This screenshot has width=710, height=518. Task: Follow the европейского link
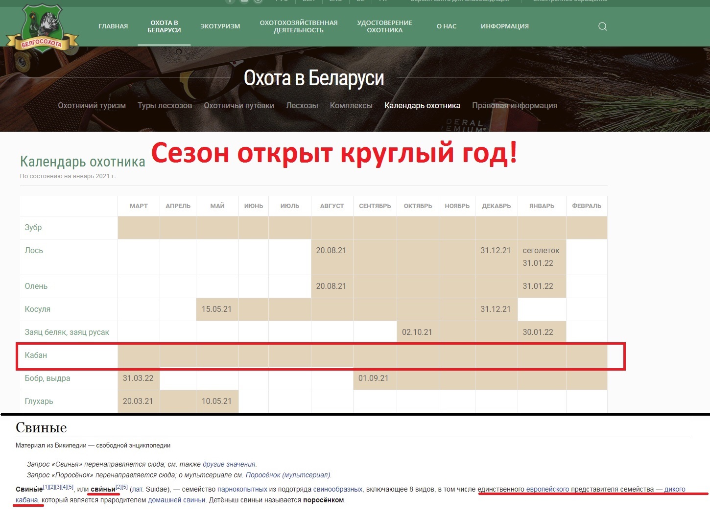click(547, 489)
